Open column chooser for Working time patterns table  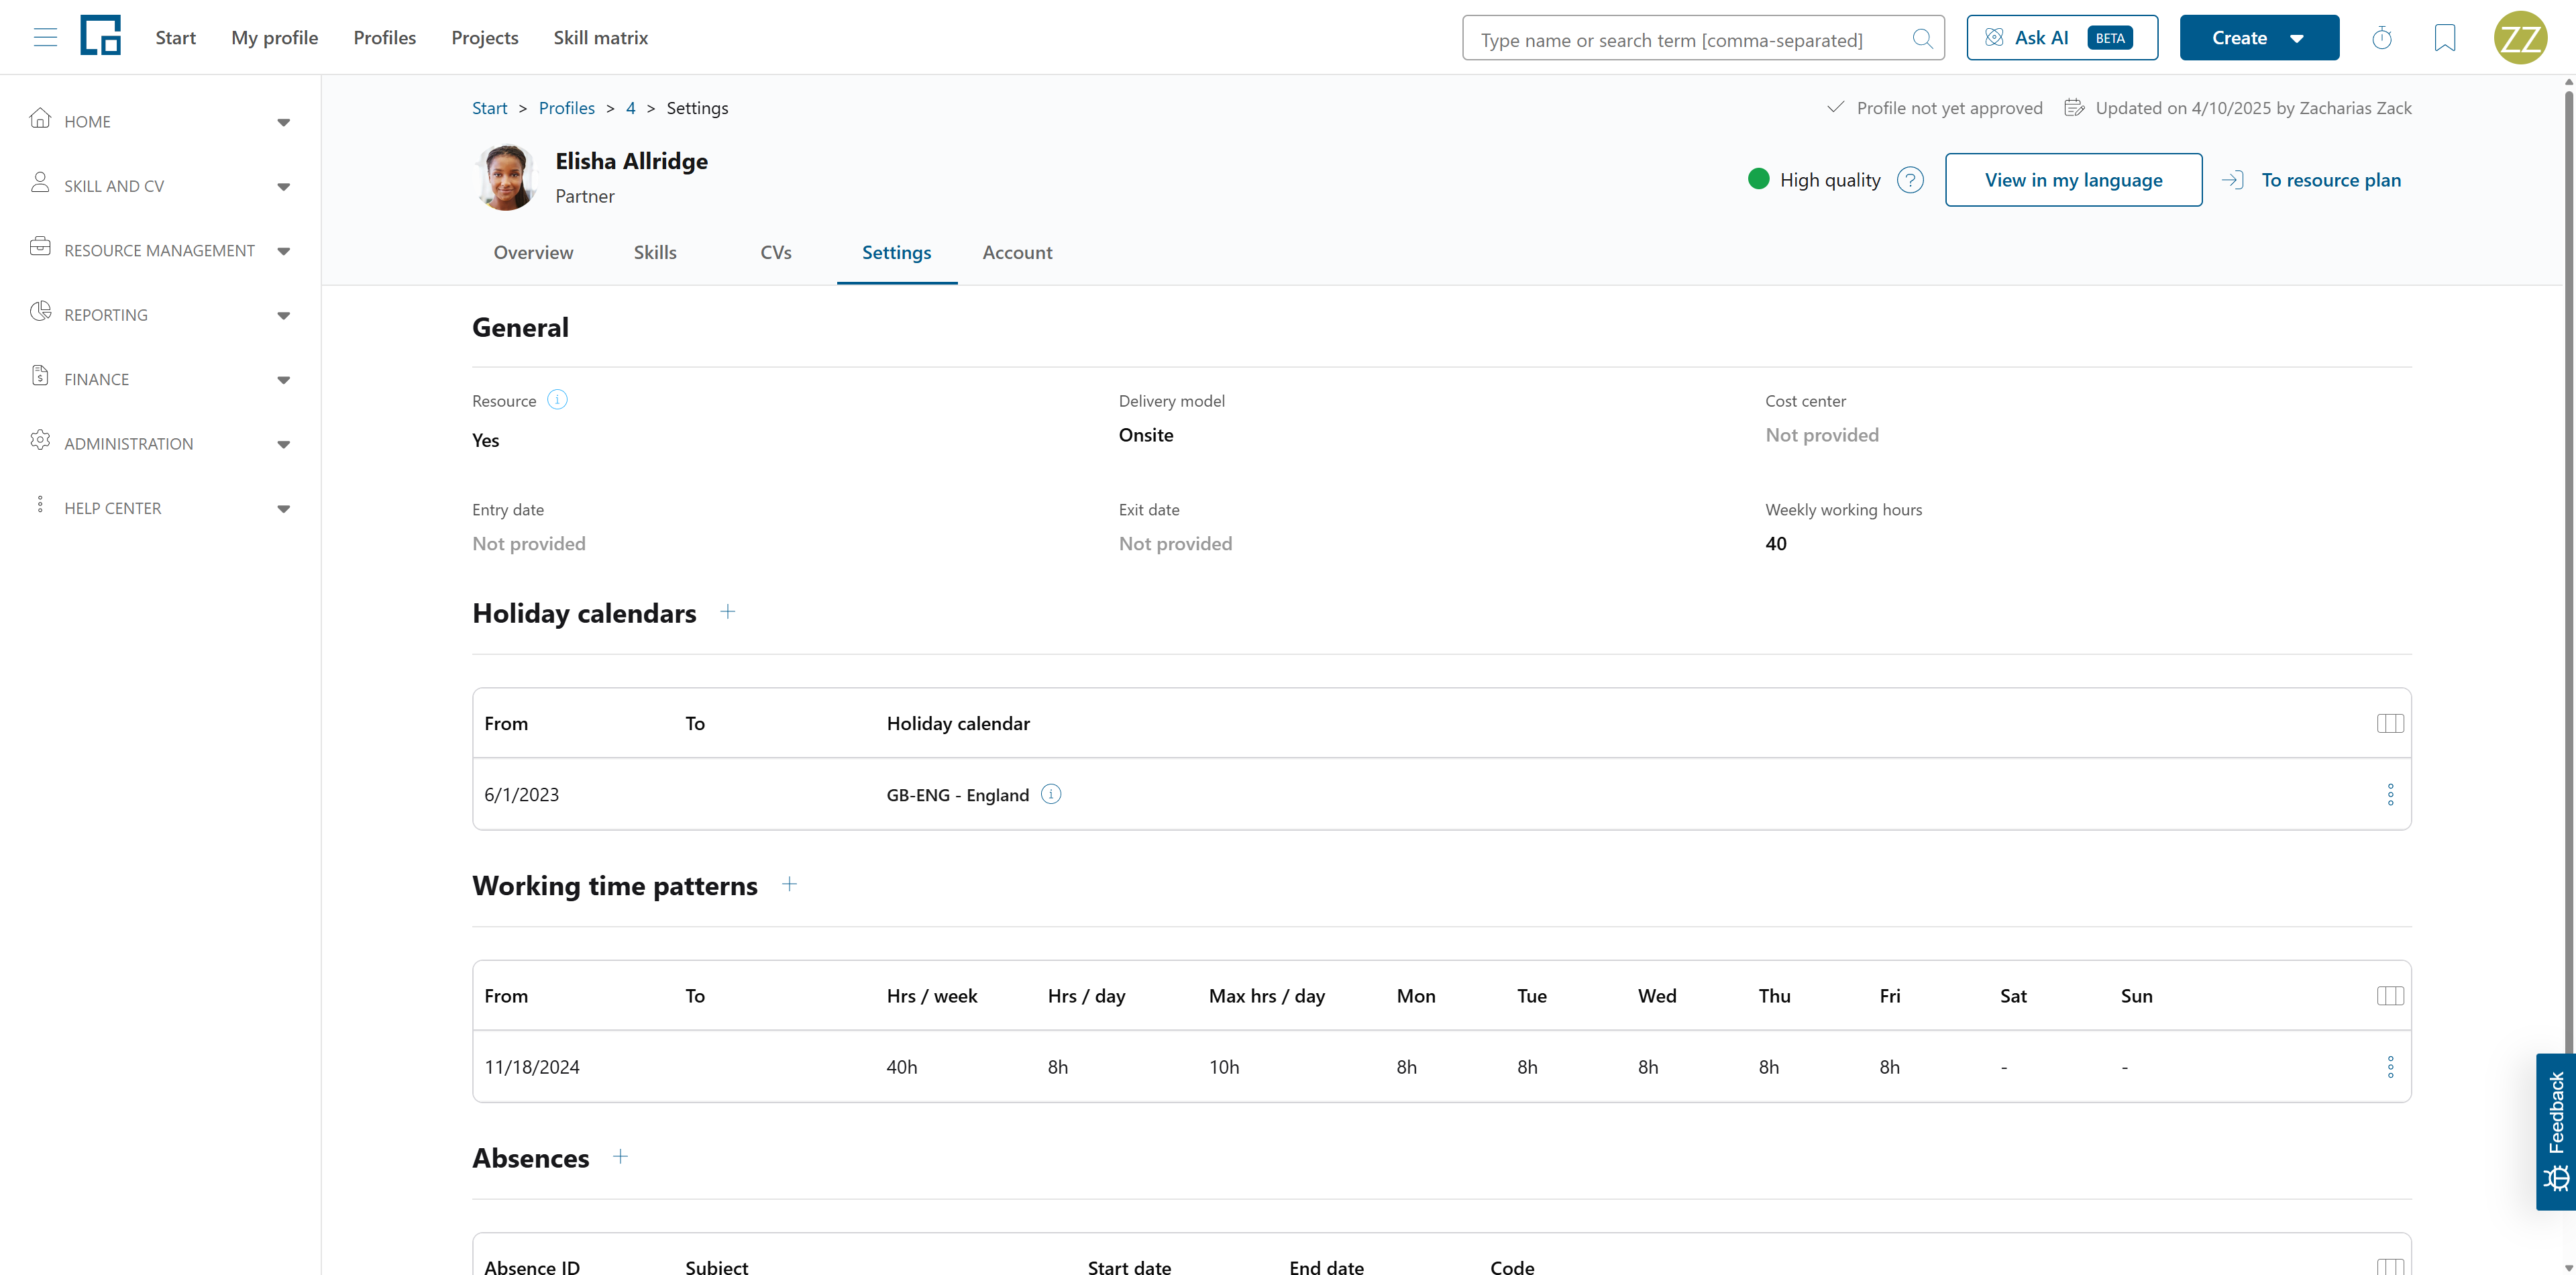(x=2390, y=996)
